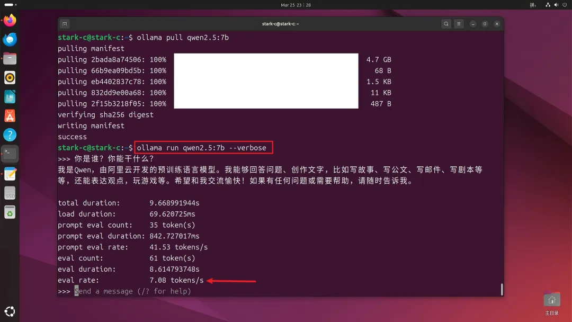Open the network status icon in top bar

click(x=548, y=5)
